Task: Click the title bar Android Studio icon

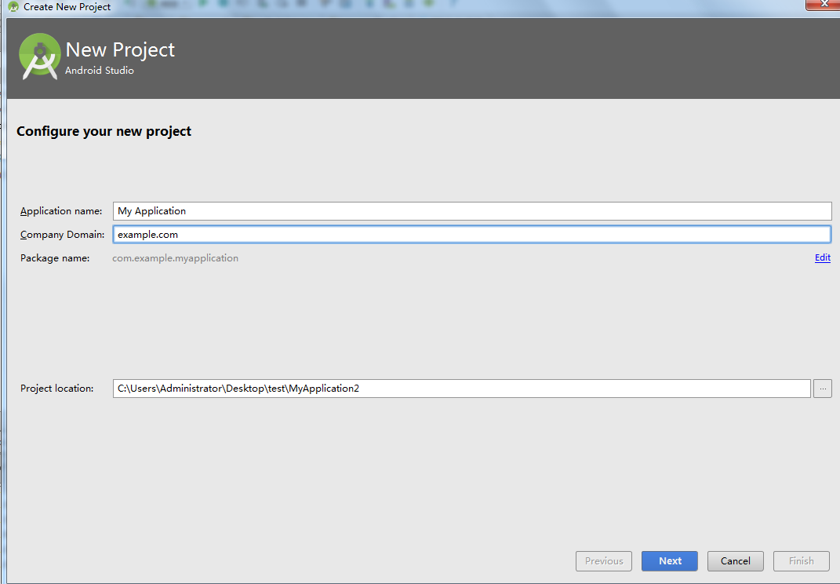Action: tap(13, 7)
